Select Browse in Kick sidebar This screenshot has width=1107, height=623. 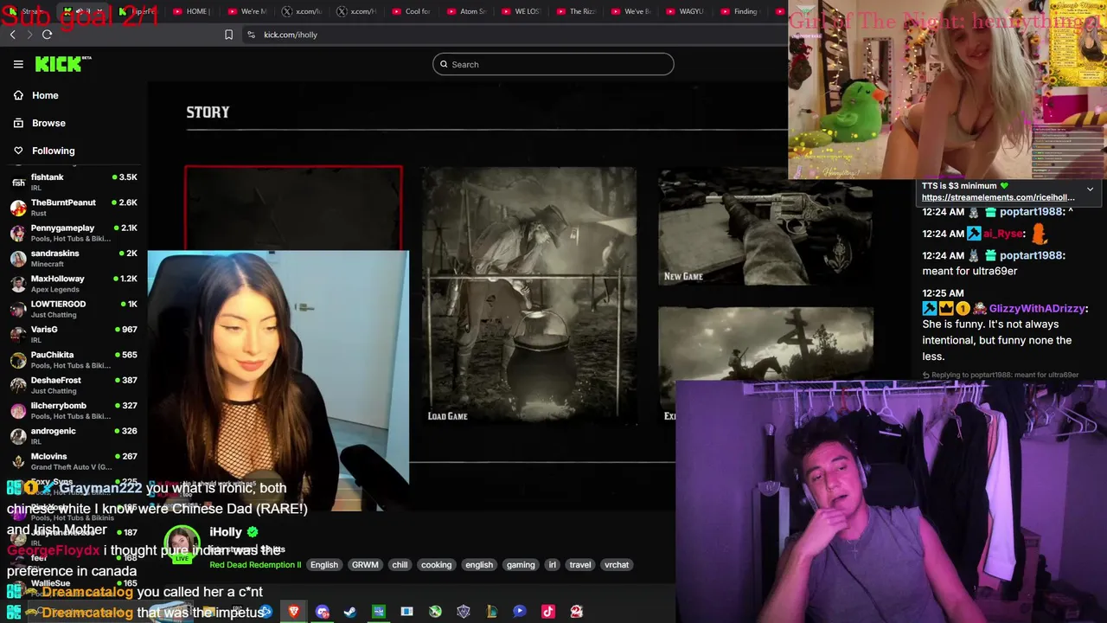pos(48,123)
